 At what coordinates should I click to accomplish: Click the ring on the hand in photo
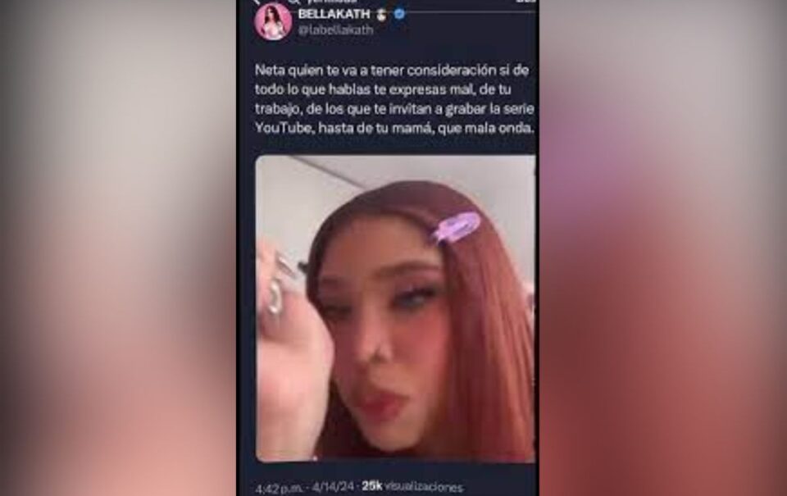pos(275,298)
